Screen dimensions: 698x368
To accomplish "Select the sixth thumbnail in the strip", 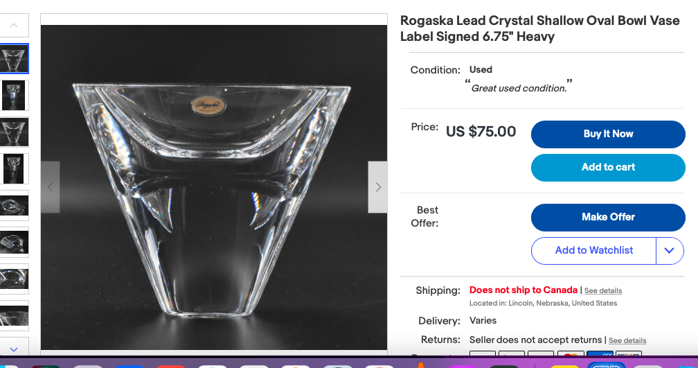I will click(14, 242).
